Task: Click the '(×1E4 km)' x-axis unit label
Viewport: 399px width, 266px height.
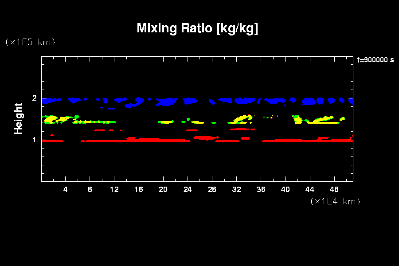Action: (x=335, y=201)
